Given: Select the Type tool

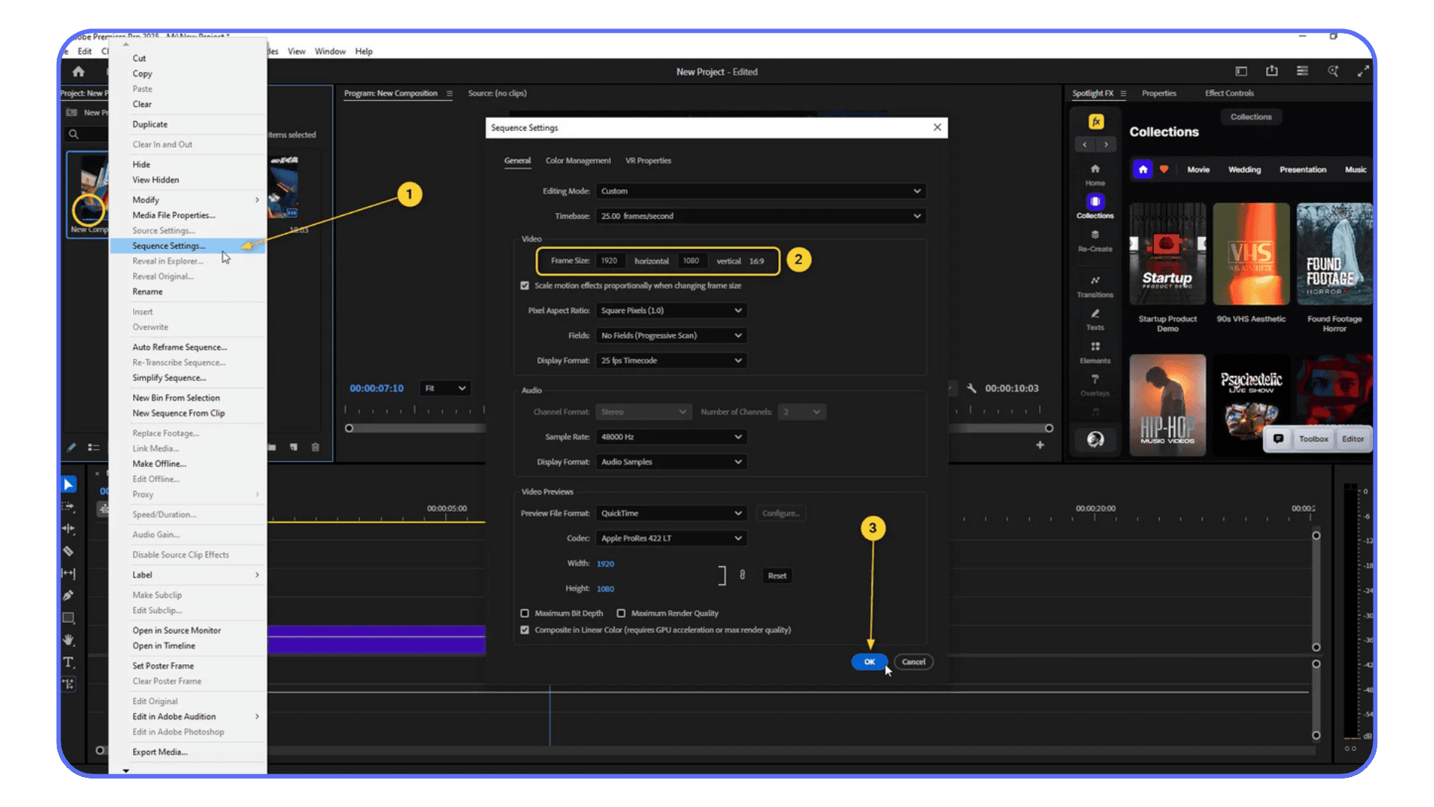Looking at the screenshot, I should (68, 662).
